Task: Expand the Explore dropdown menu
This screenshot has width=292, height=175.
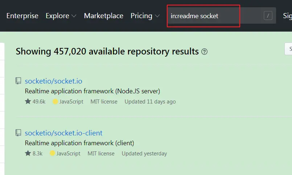Action: (61, 16)
